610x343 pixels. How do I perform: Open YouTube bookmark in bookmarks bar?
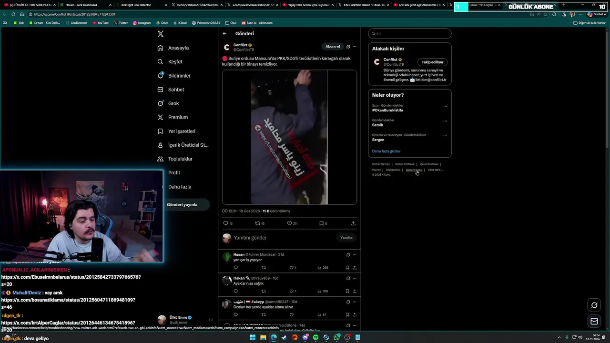(x=101, y=23)
